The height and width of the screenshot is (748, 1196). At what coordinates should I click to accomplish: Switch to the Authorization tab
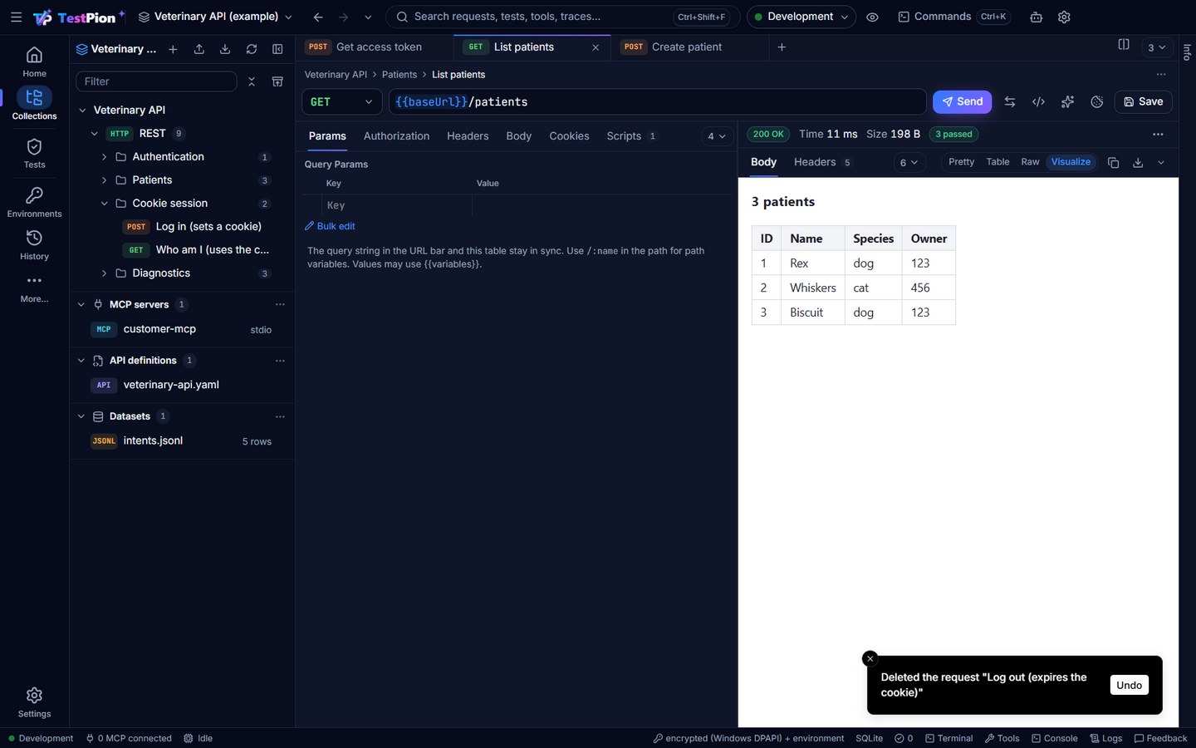(x=396, y=136)
